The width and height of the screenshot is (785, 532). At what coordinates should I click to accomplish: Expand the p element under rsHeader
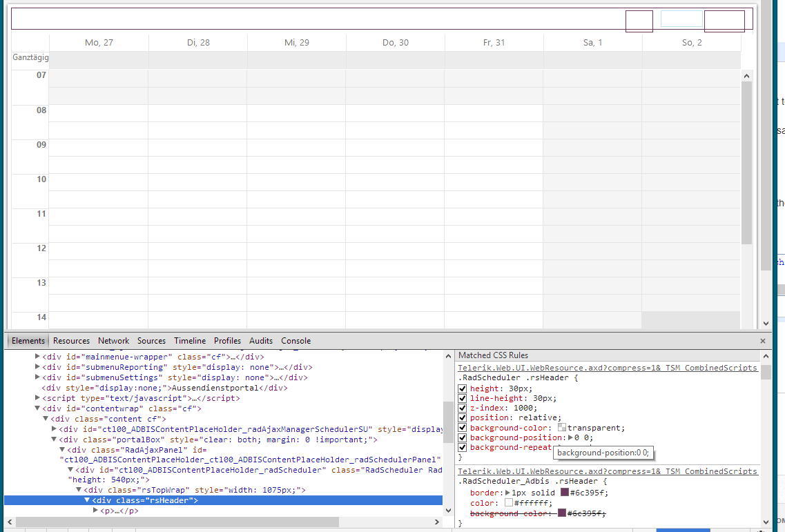pyautogui.click(x=95, y=511)
